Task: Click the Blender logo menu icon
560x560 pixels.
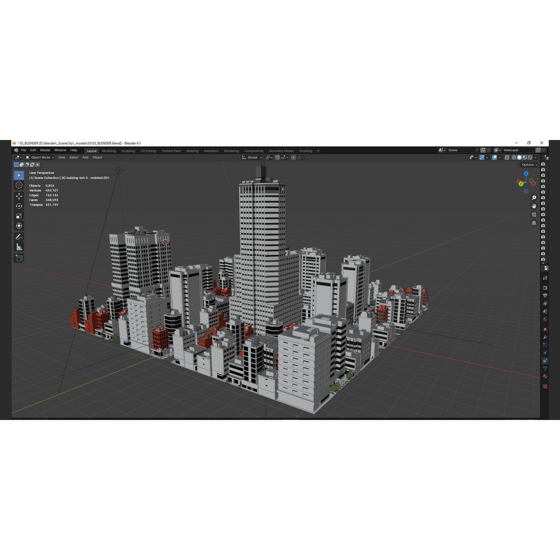Action: [x=16, y=150]
